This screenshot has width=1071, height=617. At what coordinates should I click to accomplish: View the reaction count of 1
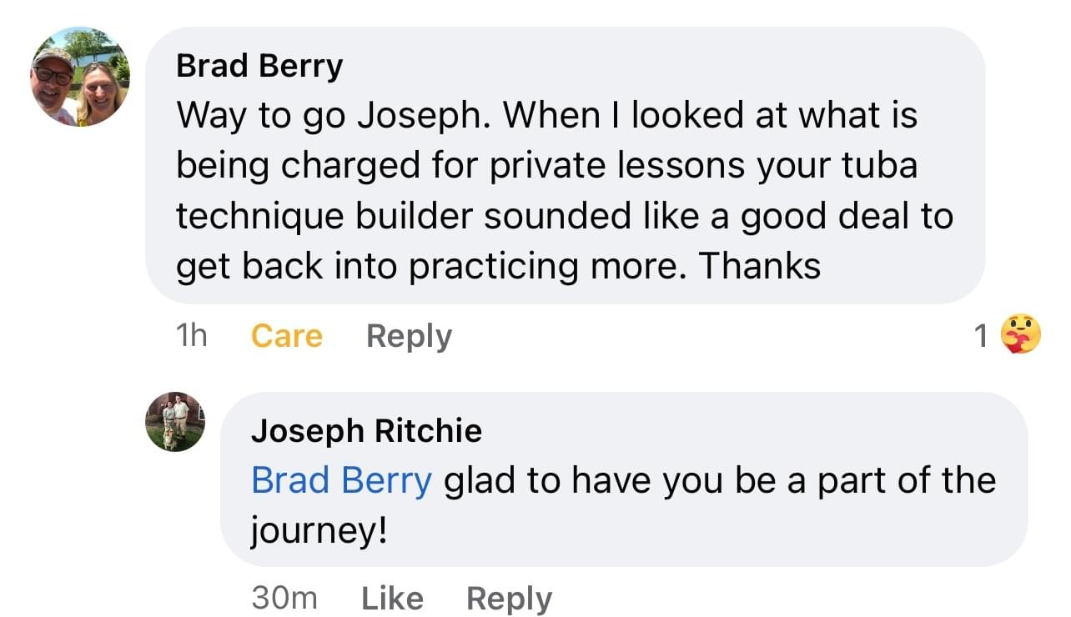(981, 336)
